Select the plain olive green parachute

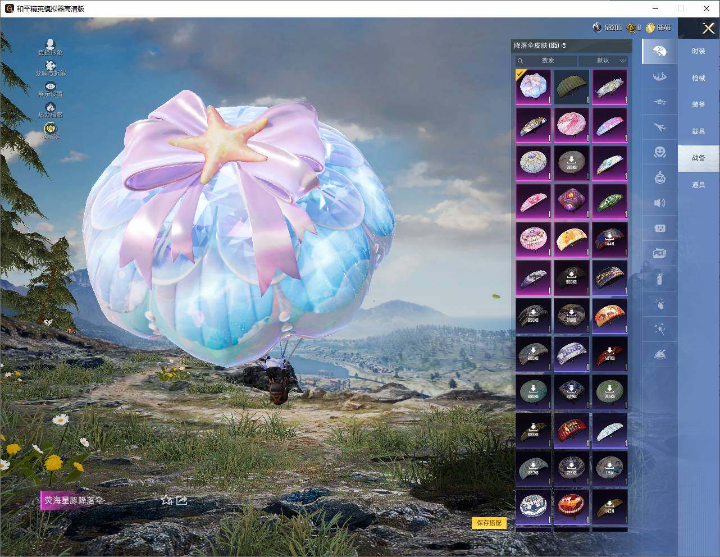pyautogui.click(x=572, y=86)
